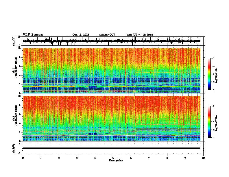Click the time axis tick label "5"
The height and width of the screenshot is (177, 229).
[113, 158]
